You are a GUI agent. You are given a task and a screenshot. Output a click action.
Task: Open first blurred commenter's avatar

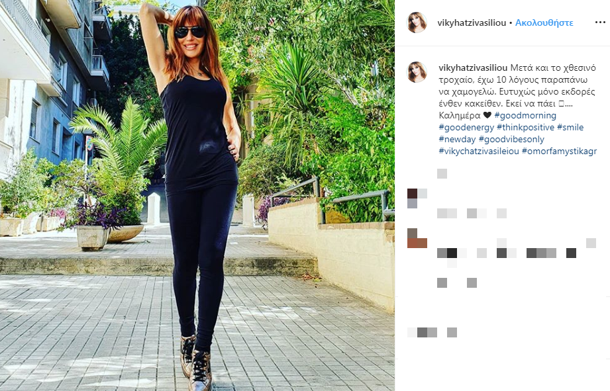click(417, 198)
